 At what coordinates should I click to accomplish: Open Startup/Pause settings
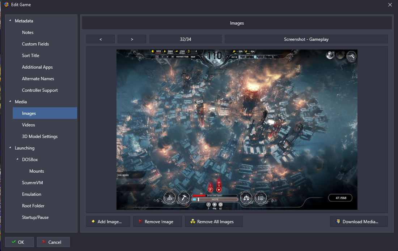tap(35, 217)
